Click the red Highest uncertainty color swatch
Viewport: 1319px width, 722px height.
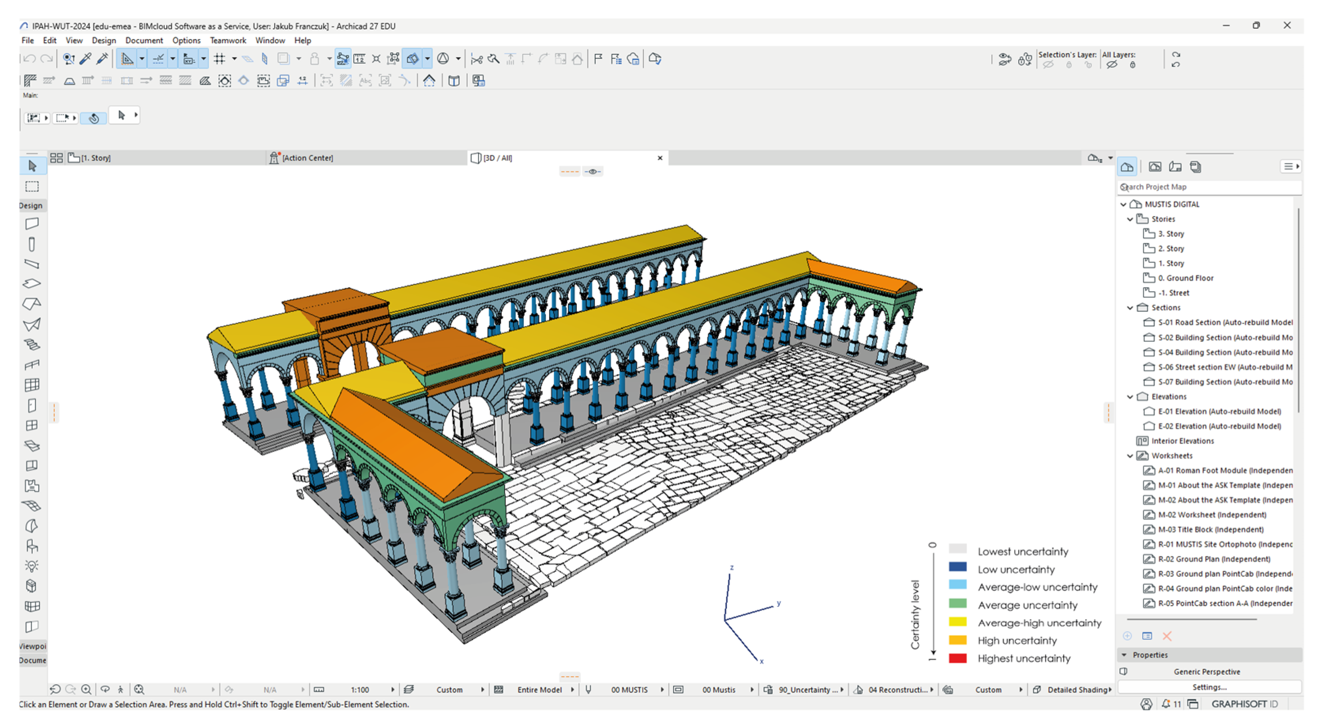[x=957, y=658]
